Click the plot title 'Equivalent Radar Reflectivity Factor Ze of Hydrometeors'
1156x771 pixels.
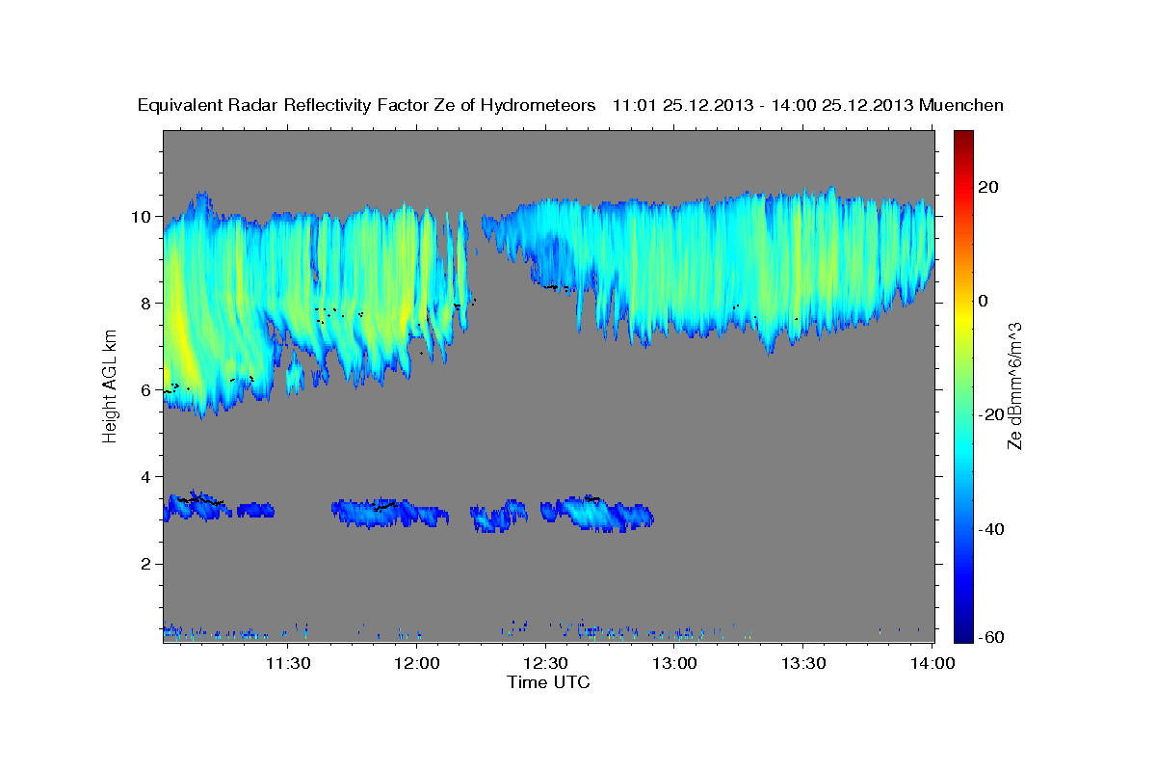367,105
